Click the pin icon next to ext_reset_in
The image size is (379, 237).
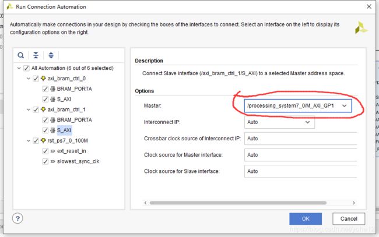point(52,151)
